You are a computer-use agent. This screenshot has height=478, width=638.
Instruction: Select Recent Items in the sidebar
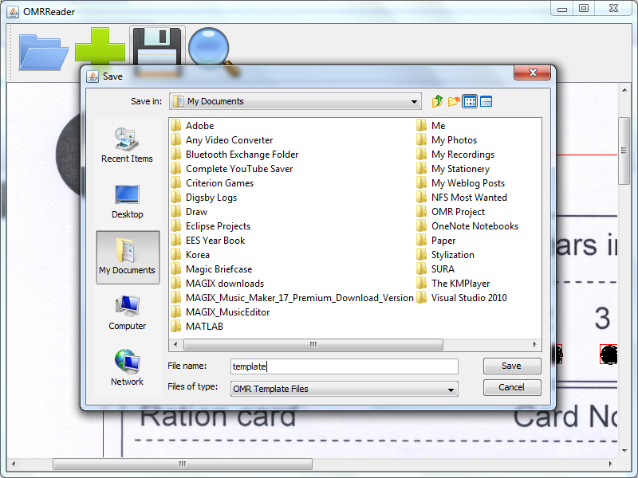[x=127, y=146]
